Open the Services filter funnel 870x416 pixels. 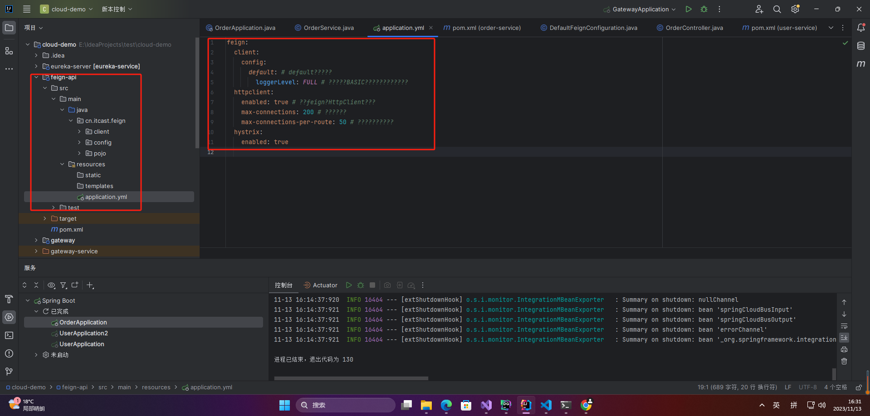pyautogui.click(x=64, y=285)
